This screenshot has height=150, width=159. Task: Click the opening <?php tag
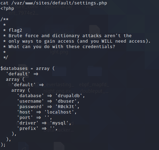[7, 9]
